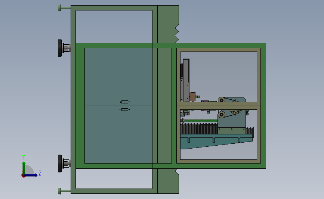Click the blue Z axis arrow of the triad
Image resolution: width=324 pixels, height=199 pixels.
[x=31, y=175]
